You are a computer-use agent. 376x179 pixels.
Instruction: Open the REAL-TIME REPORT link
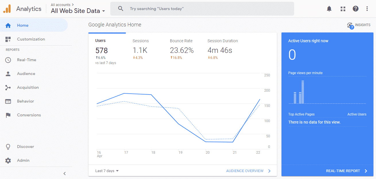[343, 171]
